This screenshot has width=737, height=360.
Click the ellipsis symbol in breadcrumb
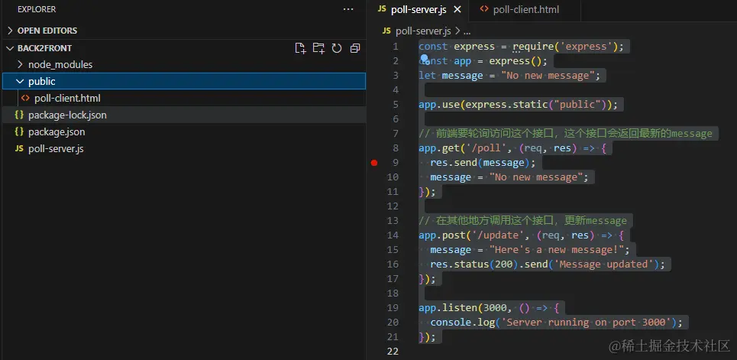[x=467, y=31]
